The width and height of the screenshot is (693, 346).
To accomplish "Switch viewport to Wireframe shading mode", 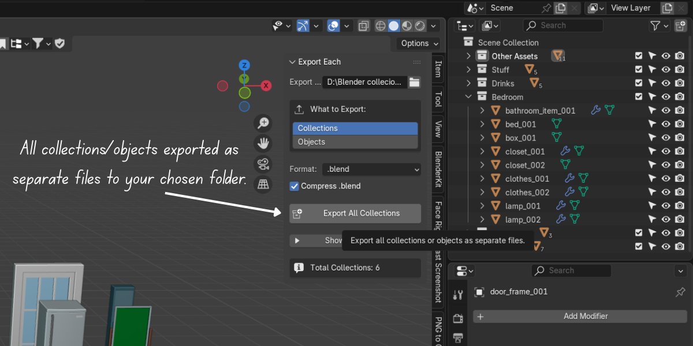I will coord(380,25).
